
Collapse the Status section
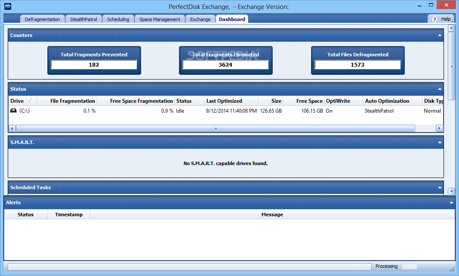point(439,89)
